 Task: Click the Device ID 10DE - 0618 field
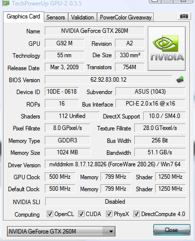pos(62,92)
